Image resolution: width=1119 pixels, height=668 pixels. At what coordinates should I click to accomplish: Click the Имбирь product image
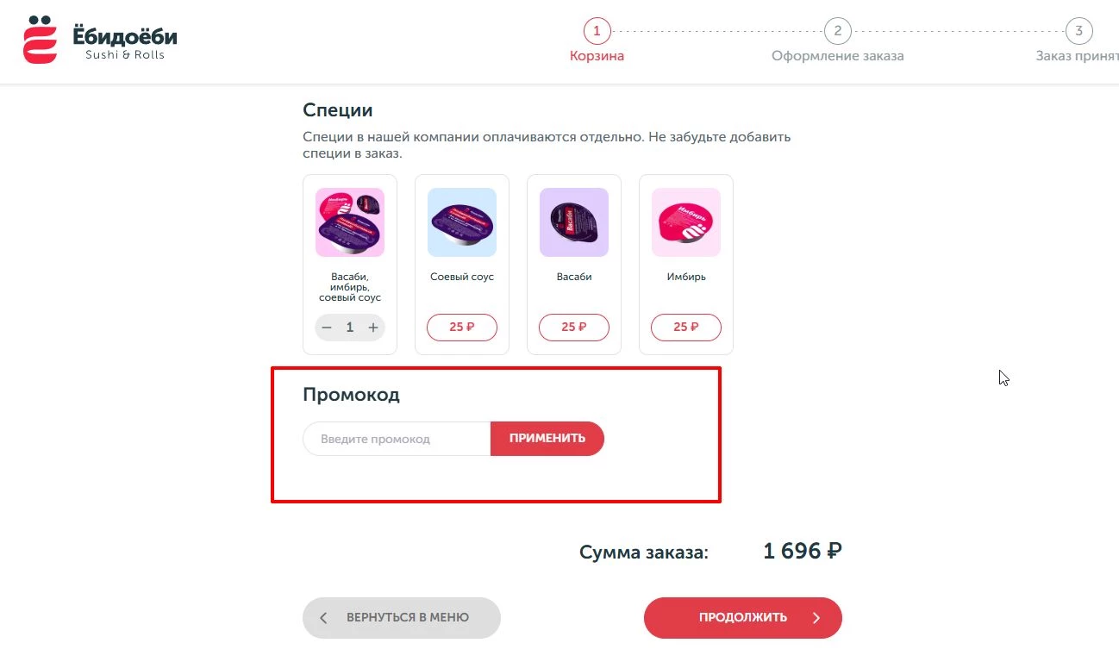click(685, 222)
